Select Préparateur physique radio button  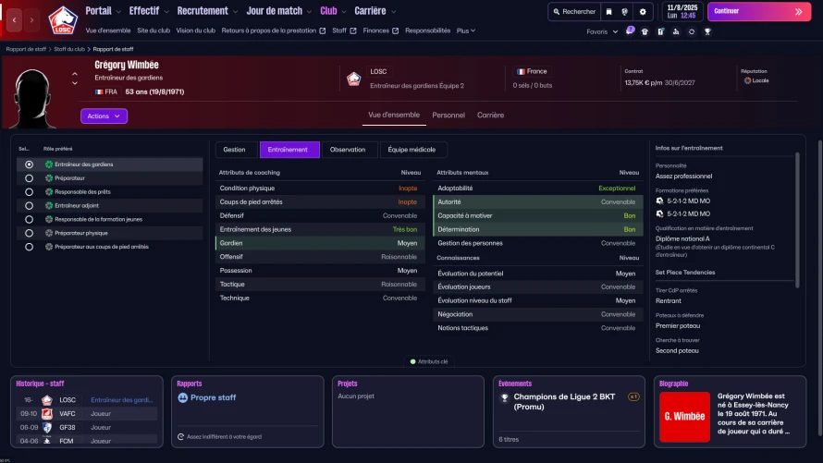pyautogui.click(x=29, y=233)
